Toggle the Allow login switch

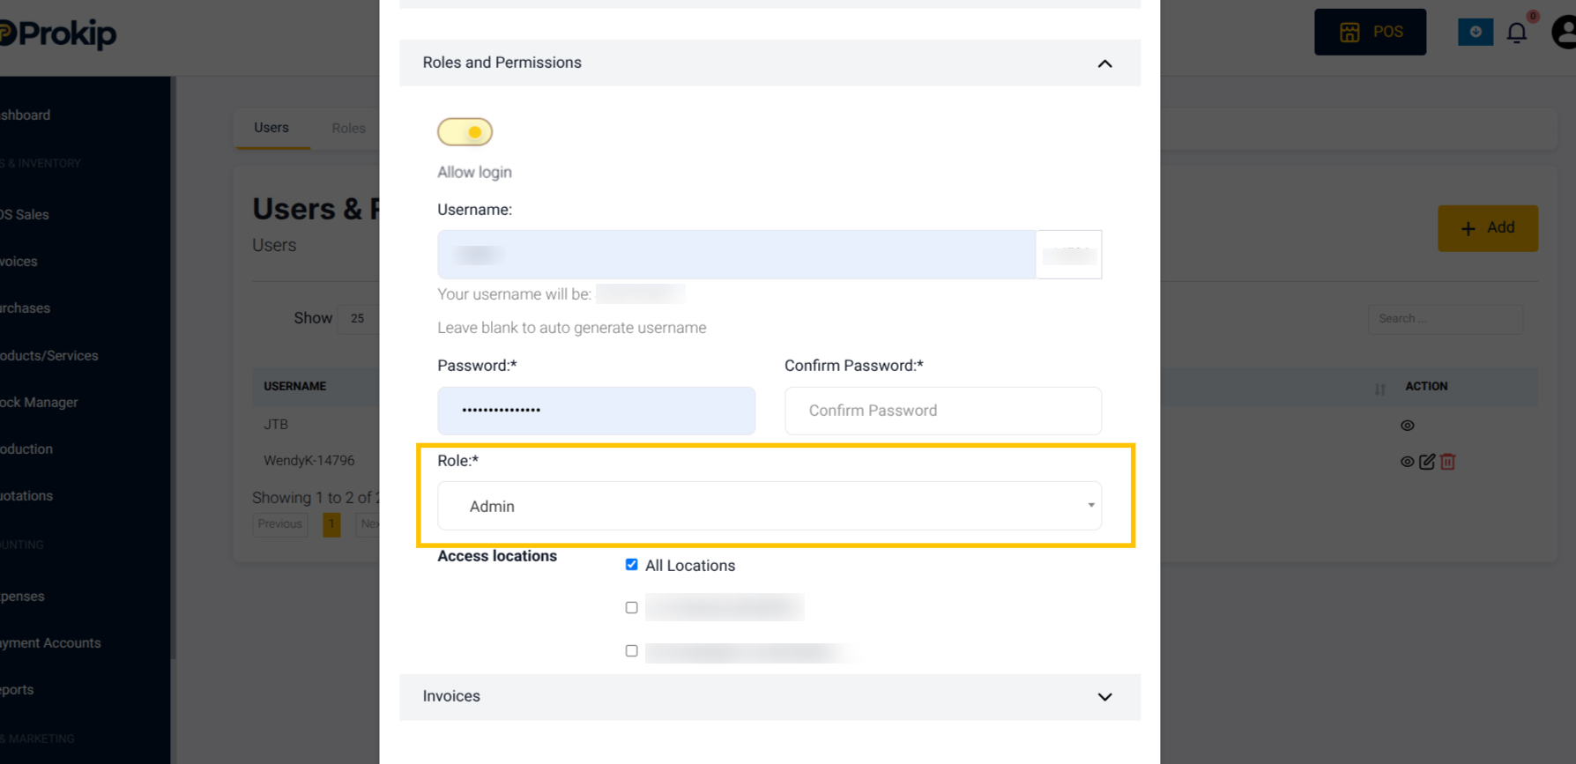465,131
